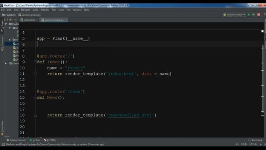Open the Window menu
266x150 pixels.
click(77, 10)
